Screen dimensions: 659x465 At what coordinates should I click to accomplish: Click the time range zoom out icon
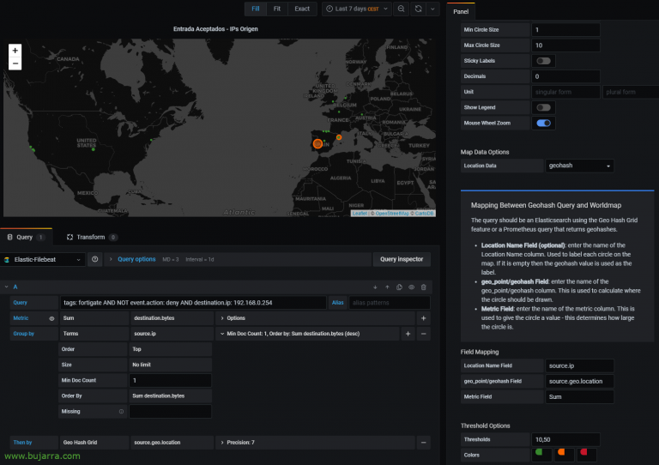pyautogui.click(x=402, y=9)
